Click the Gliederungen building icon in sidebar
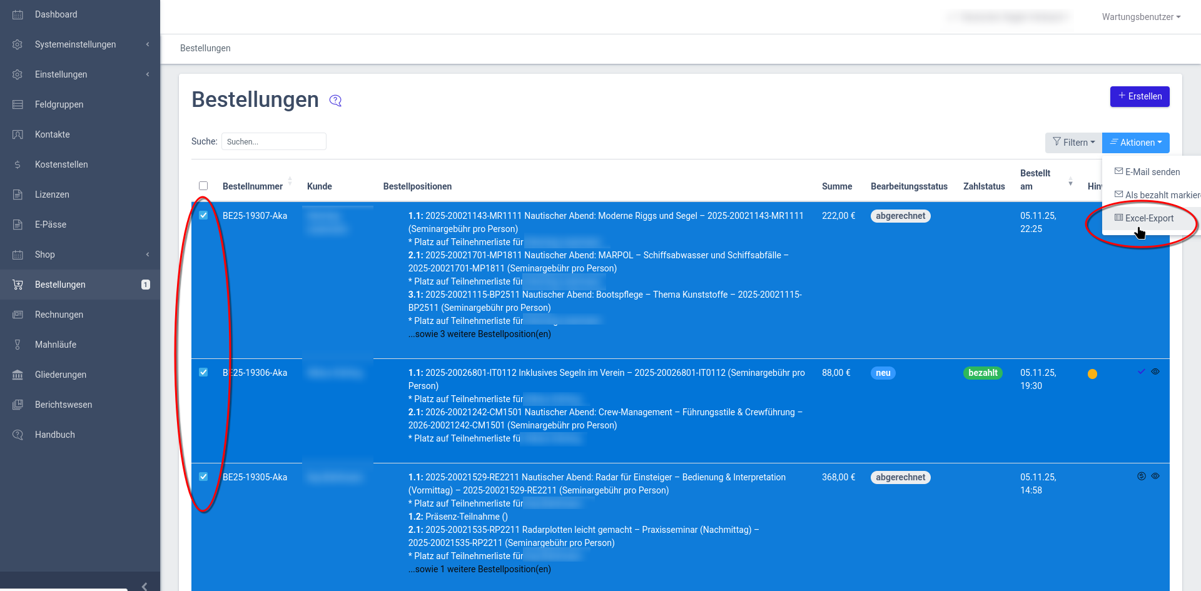This screenshot has width=1201, height=591. point(18,375)
